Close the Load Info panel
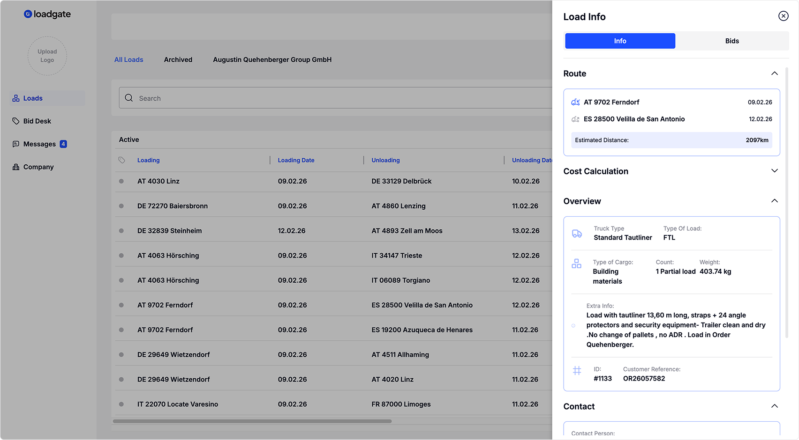Viewport: 799px width, 440px height. [783, 16]
